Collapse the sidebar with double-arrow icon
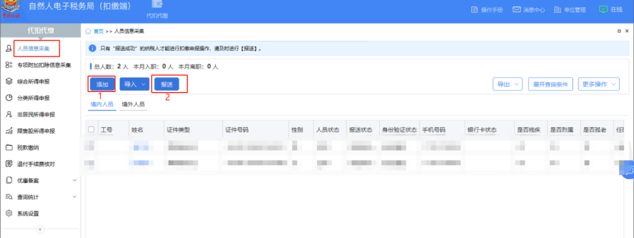The width and height of the screenshot is (634, 238). pos(40,230)
